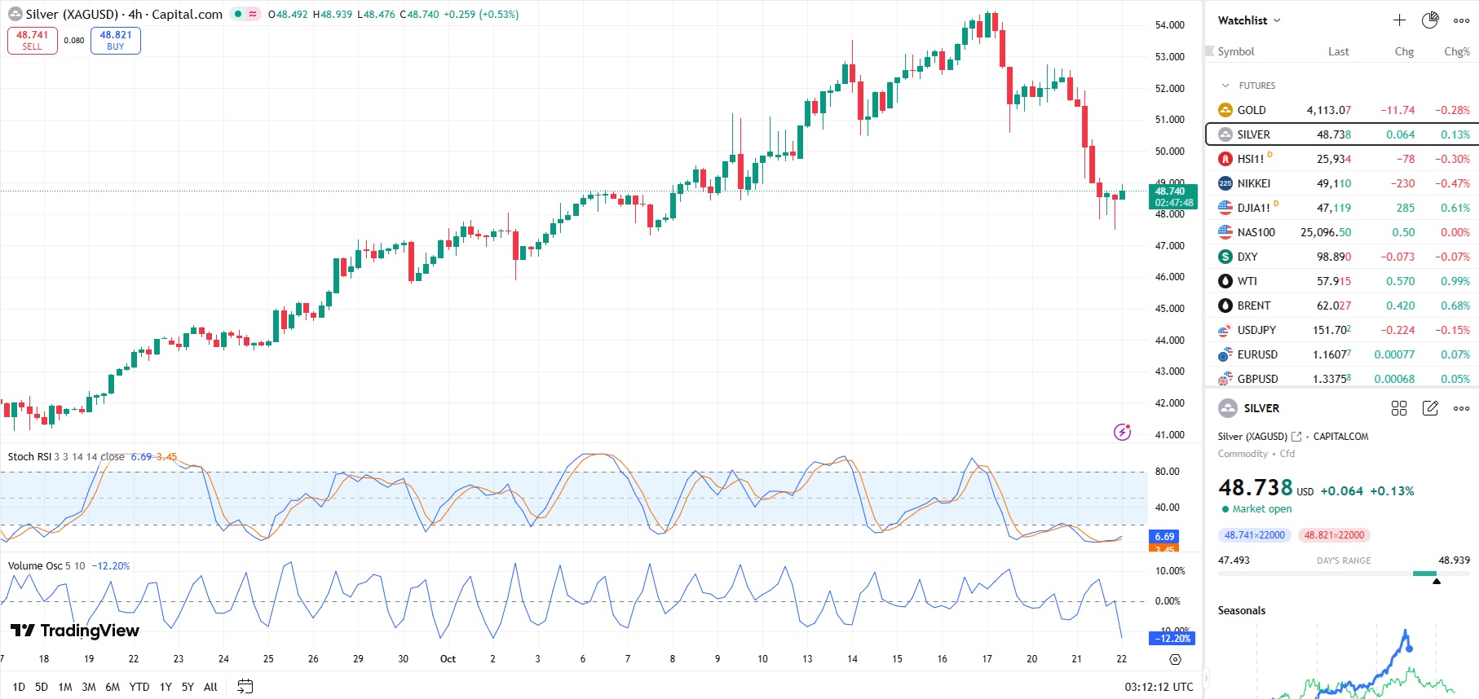Select the 1M time range
The image size is (1479, 699).
[x=65, y=687]
